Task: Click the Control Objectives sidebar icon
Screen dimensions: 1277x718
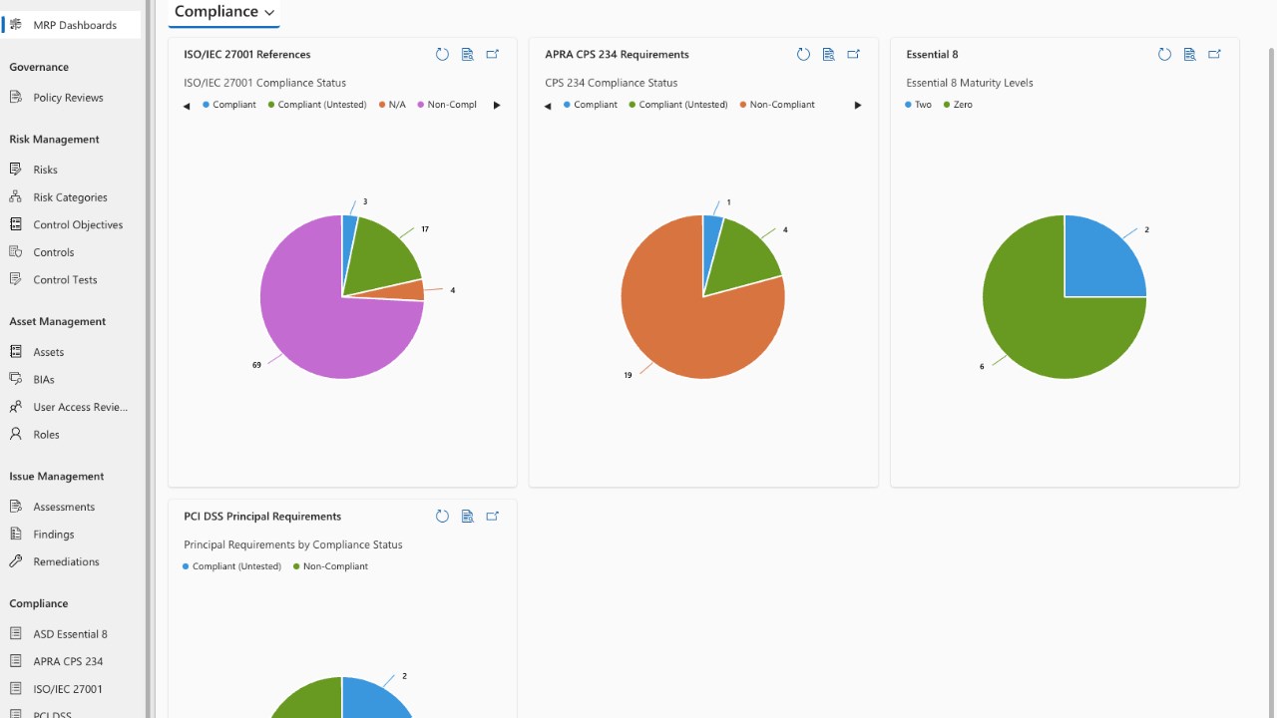Action: point(16,224)
